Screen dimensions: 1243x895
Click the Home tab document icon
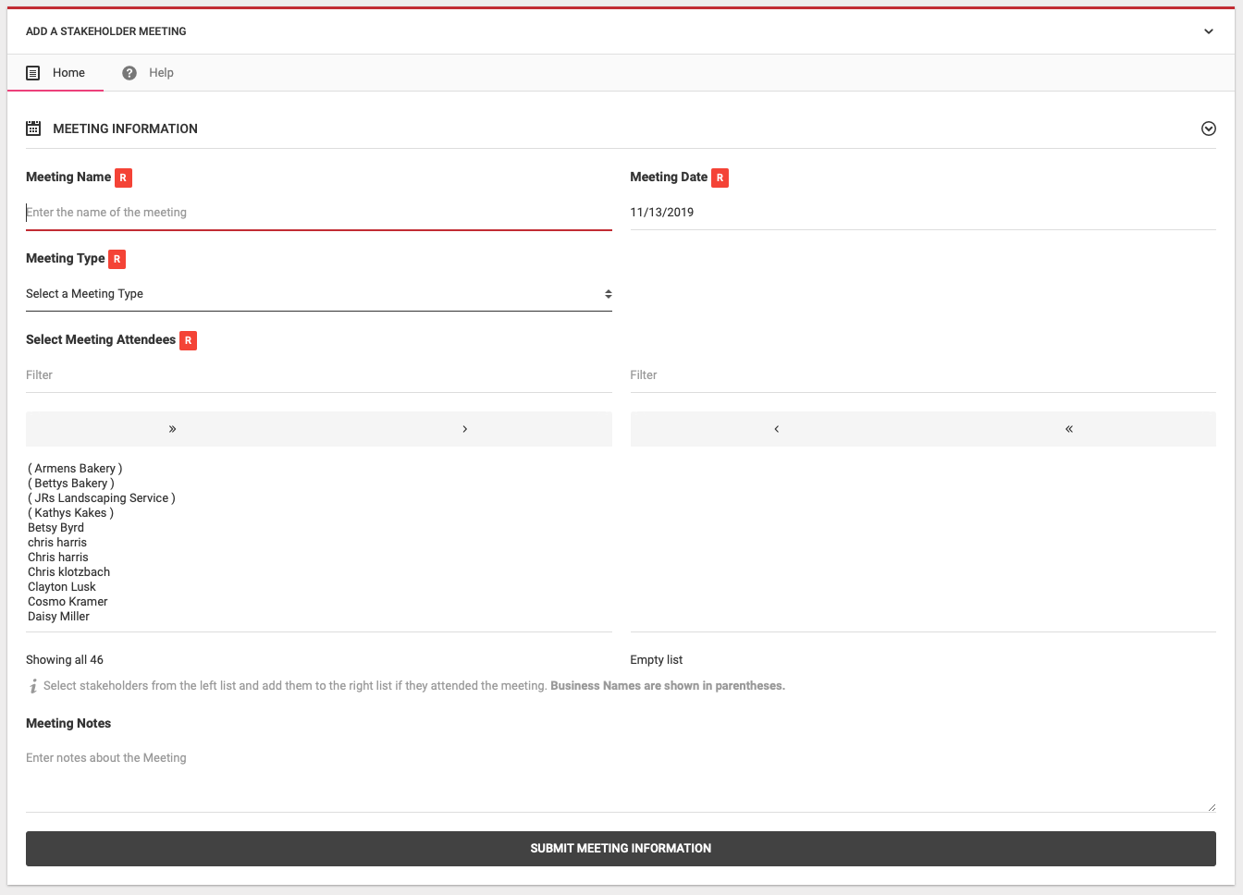(x=33, y=73)
